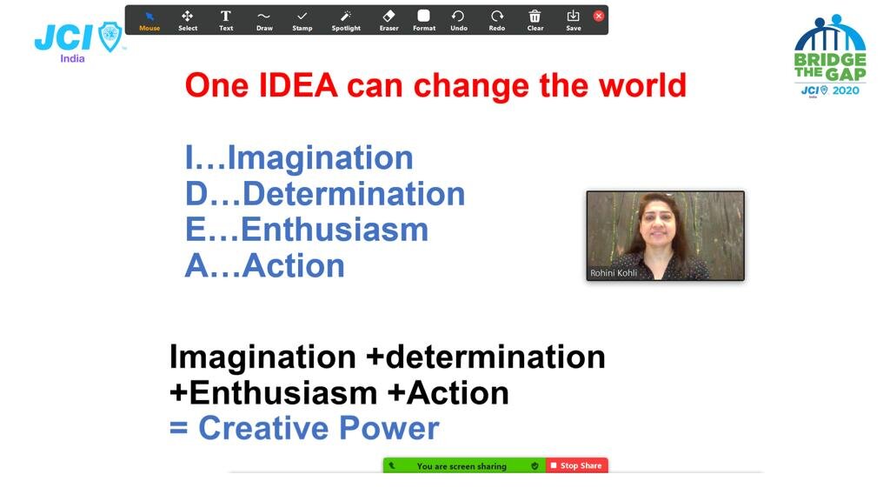Click the 'Imagination +determination' line
Image resolution: width=890 pixels, height=501 pixels.
[387, 357]
